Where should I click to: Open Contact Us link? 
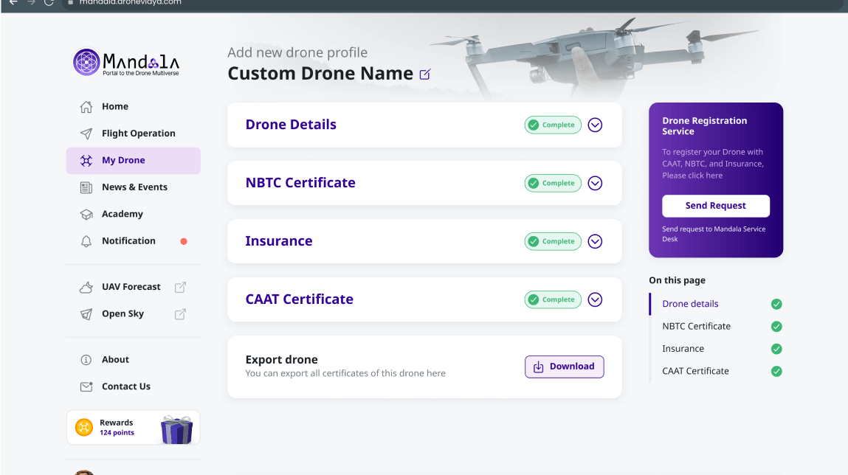(x=133, y=386)
